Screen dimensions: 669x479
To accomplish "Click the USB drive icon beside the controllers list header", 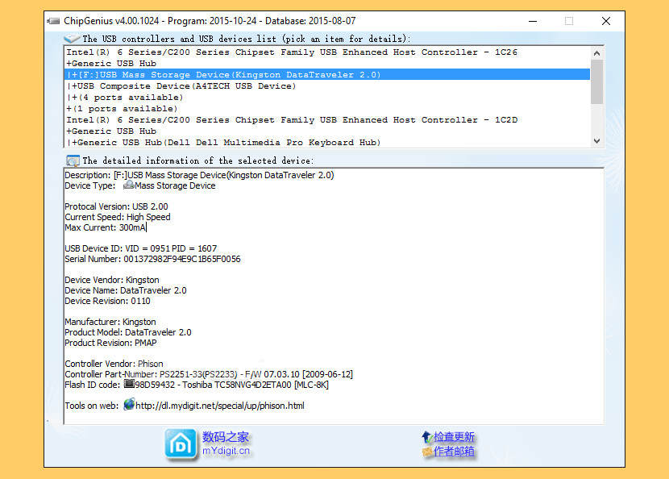I will pos(73,37).
